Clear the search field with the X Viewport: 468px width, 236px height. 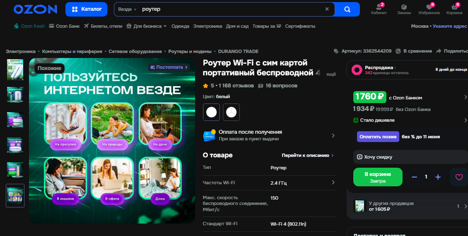327,9
